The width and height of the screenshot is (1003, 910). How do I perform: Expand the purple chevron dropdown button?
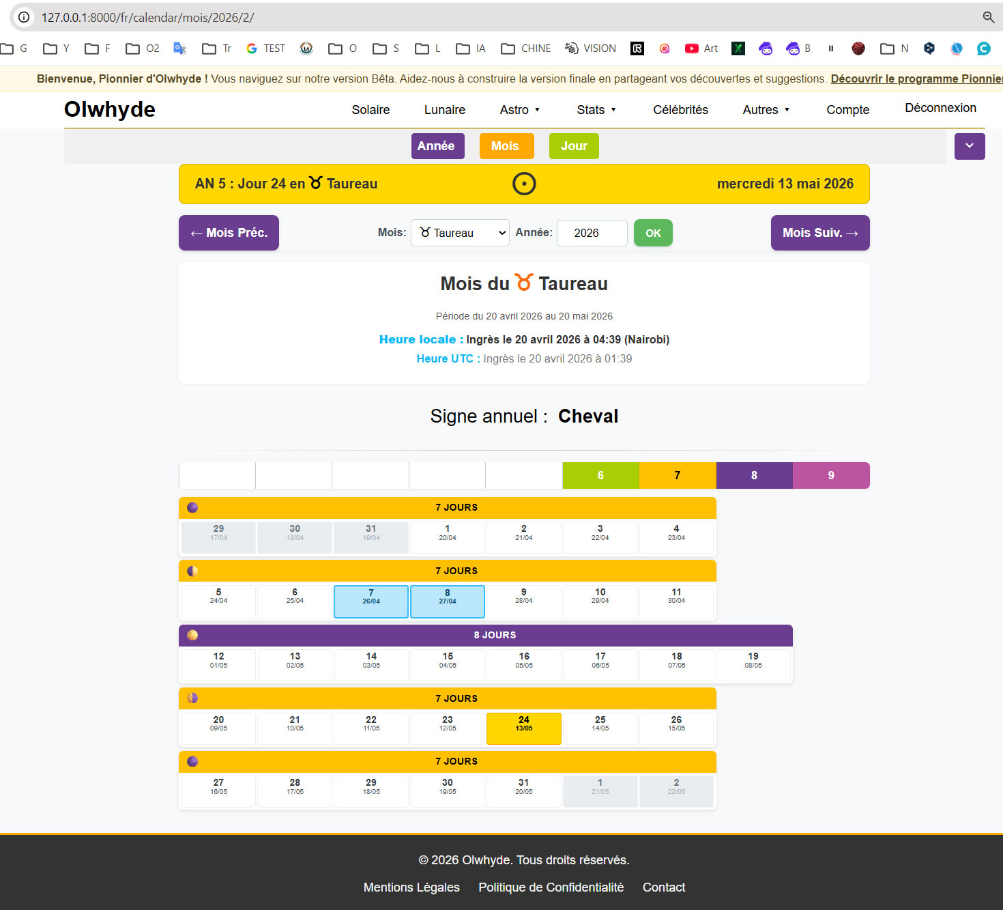tap(970, 146)
